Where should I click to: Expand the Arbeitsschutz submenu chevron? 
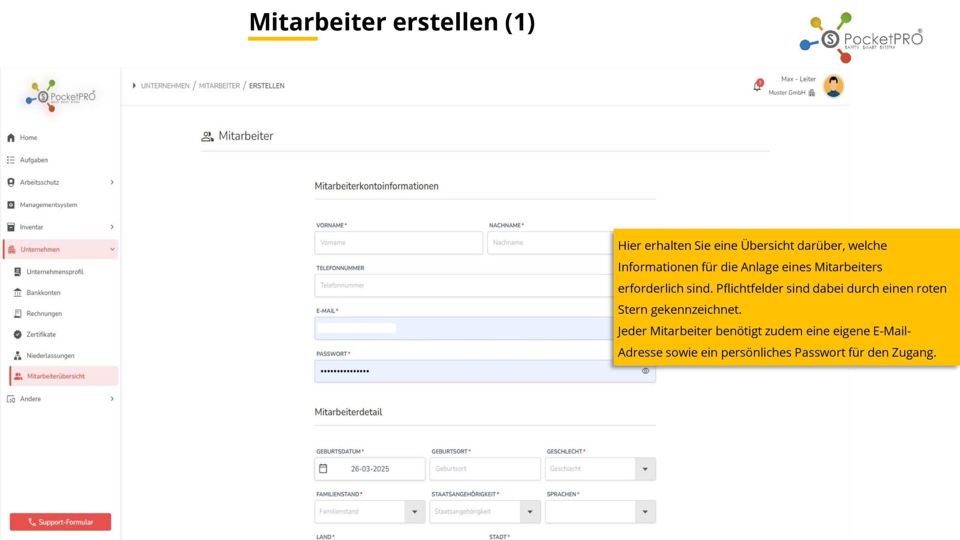[x=112, y=182]
